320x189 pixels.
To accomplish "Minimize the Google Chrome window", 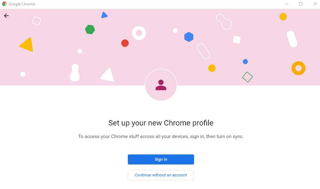I will (x=287, y=4).
